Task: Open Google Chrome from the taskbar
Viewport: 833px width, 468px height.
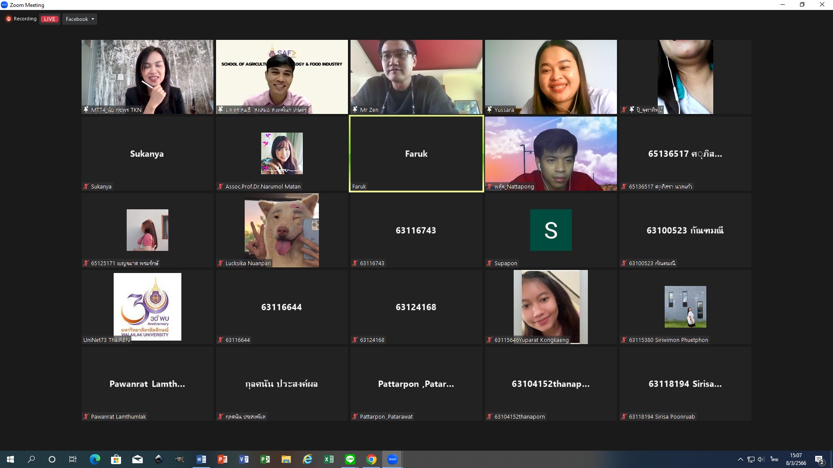Action: click(371, 459)
